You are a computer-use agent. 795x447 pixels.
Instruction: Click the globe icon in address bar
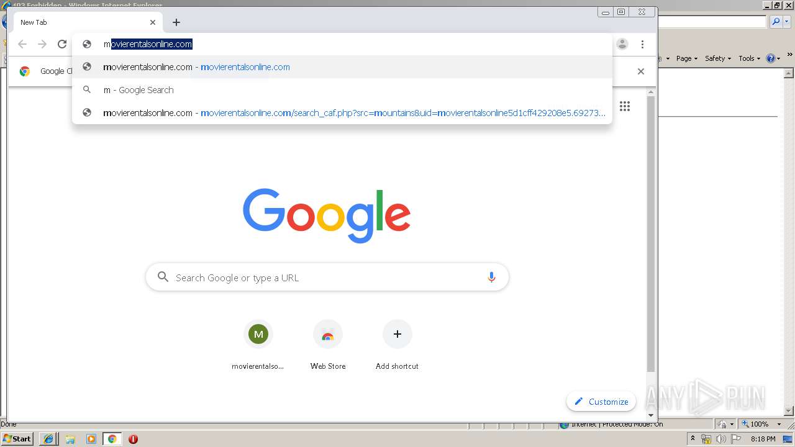click(x=87, y=44)
